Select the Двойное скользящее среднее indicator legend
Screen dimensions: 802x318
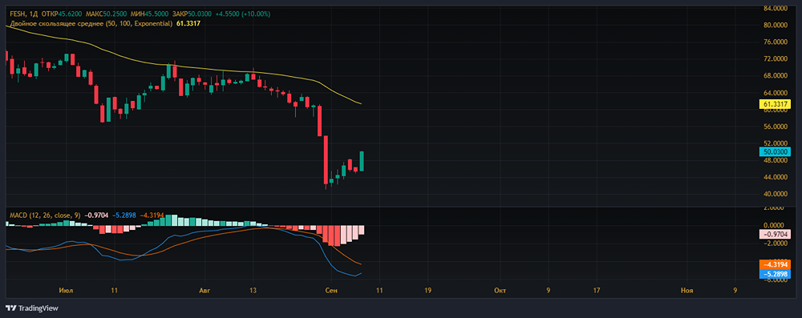coord(91,23)
